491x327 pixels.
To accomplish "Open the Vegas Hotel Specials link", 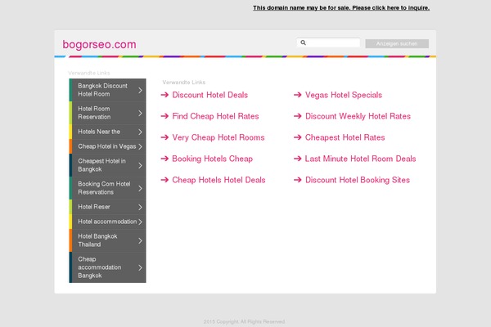I will [x=344, y=95].
